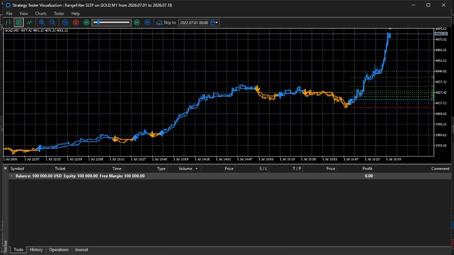
Task: Sort by the Ticket column header
Action: pos(68,168)
